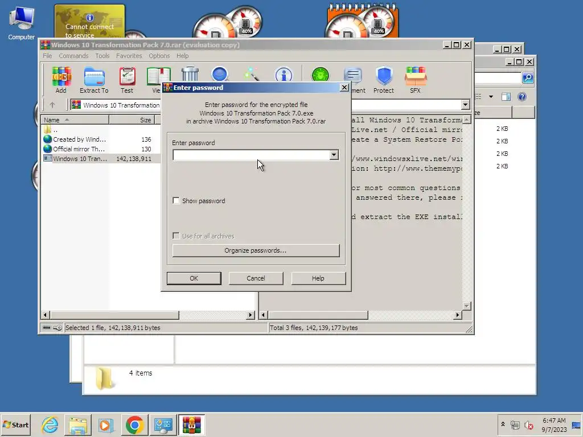Click the Start button

[x=15, y=424]
